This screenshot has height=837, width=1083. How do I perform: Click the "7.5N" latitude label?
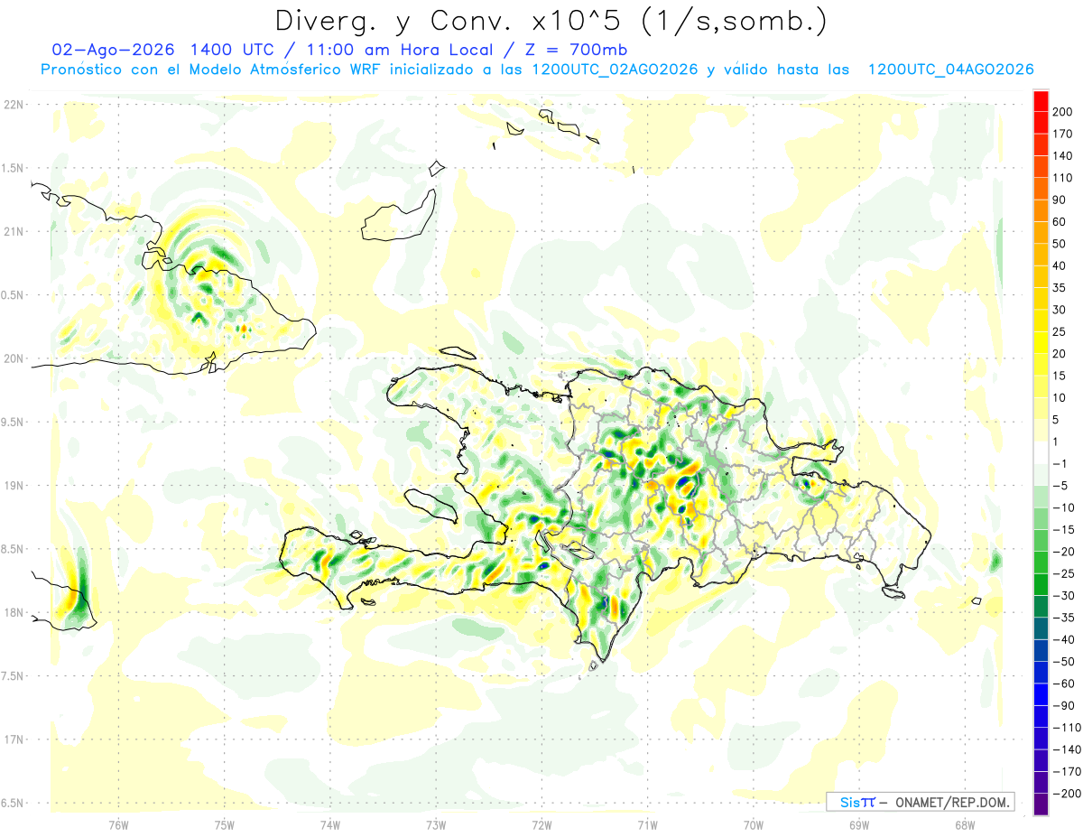point(13,675)
